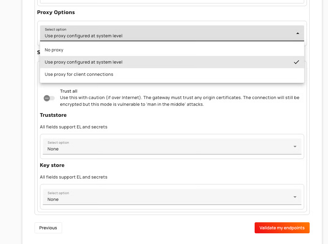Click Validate my endpoints button

tap(282, 228)
